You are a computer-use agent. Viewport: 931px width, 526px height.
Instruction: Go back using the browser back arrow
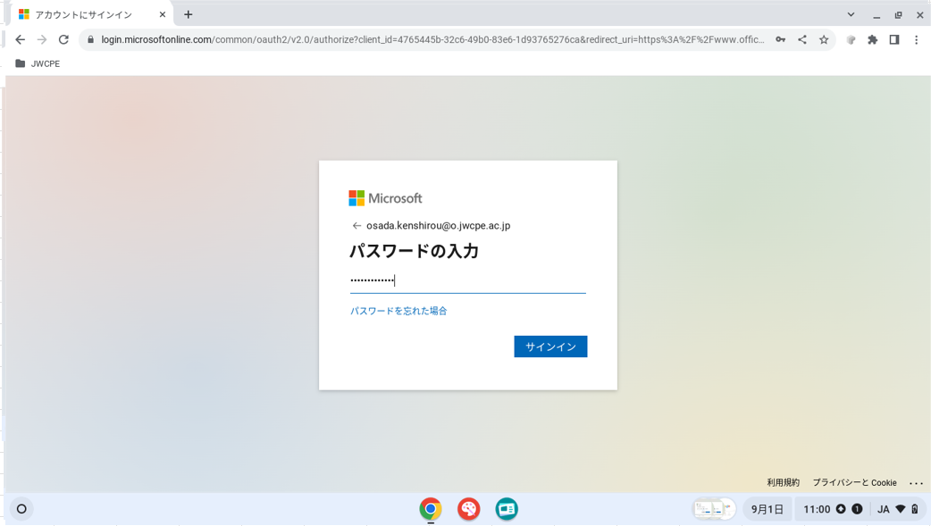(21, 40)
